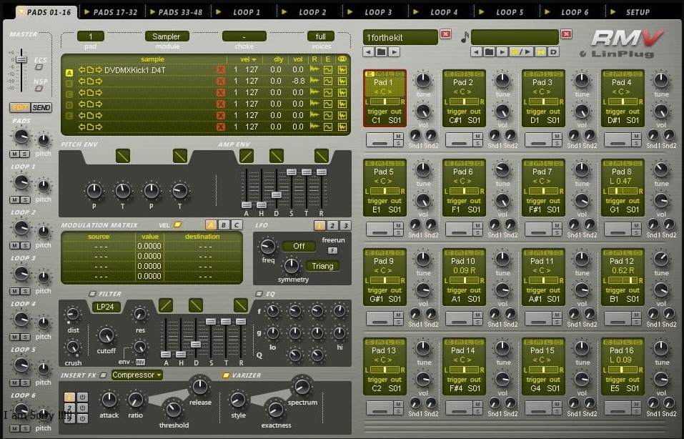Click the EDIT button
The image size is (684, 439).
tap(19, 107)
